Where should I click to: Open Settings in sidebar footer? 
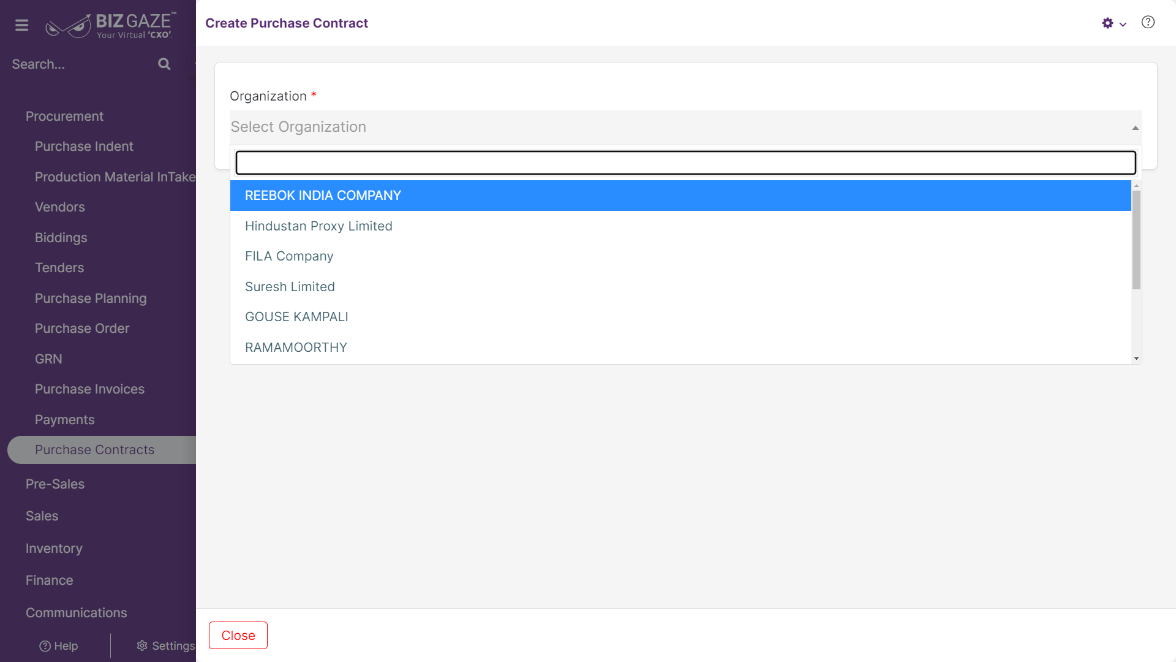165,646
